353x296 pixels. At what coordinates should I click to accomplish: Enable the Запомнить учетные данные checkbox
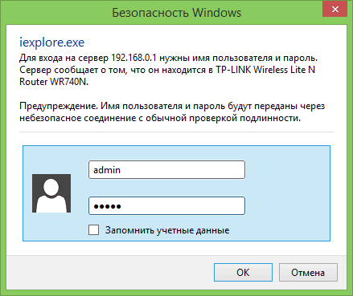(x=93, y=229)
